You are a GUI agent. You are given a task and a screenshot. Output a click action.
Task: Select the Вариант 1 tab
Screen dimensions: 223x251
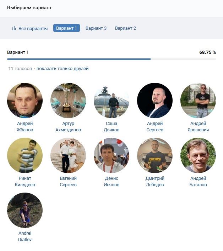pos(66,28)
